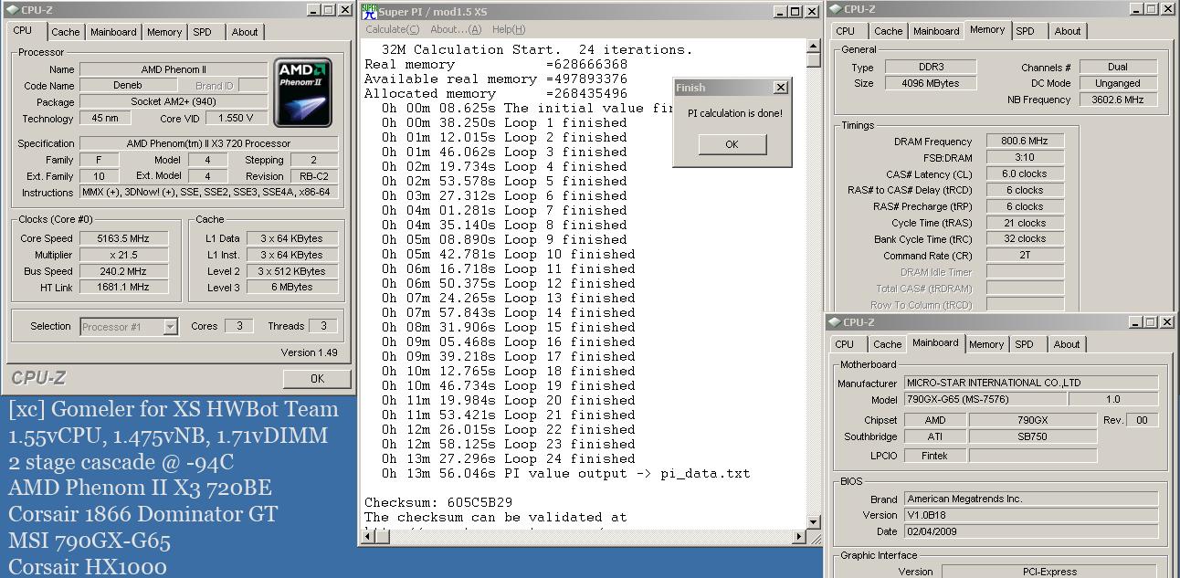Image resolution: width=1180 pixels, height=578 pixels.
Task: Click the CPU-Z icon in Memory window title
Action: (834, 9)
